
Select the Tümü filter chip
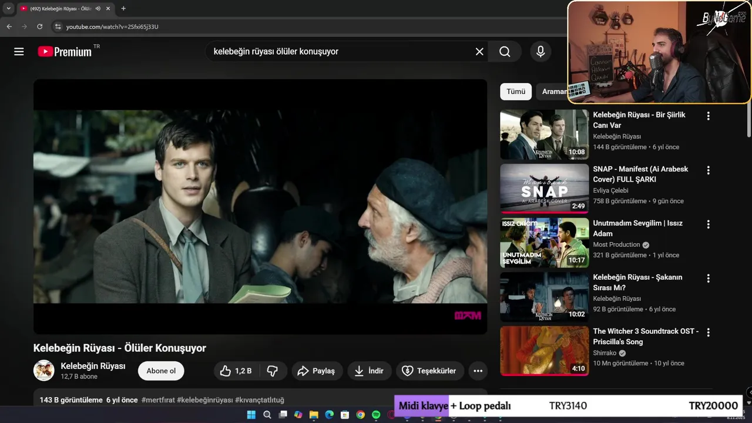click(516, 92)
